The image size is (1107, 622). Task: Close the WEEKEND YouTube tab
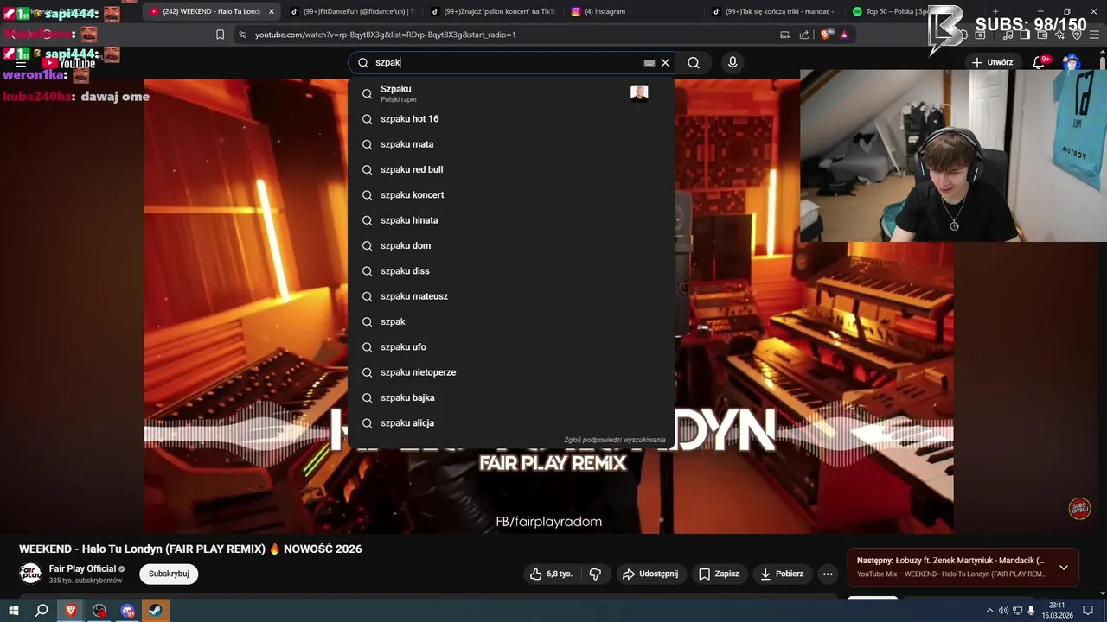pyautogui.click(x=272, y=11)
